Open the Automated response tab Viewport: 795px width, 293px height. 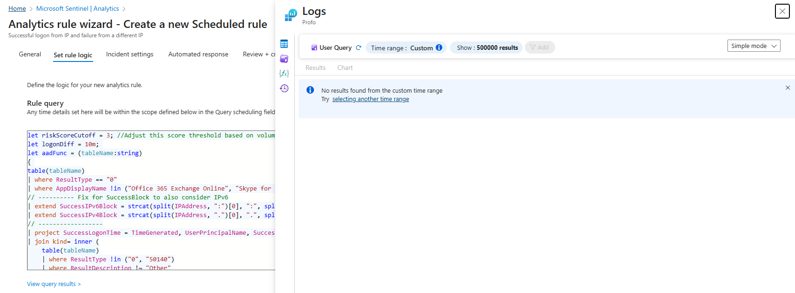[x=198, y=55]
